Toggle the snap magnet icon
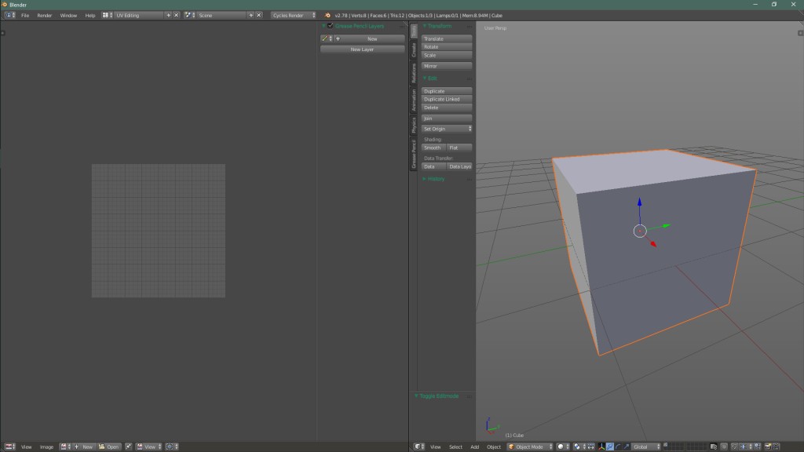804x452 pixels. point(591,447)
